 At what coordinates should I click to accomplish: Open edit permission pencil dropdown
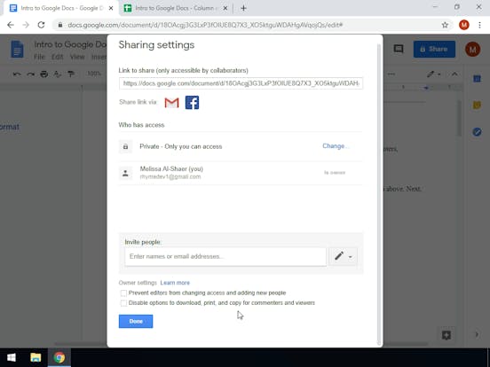click(343, 256)
